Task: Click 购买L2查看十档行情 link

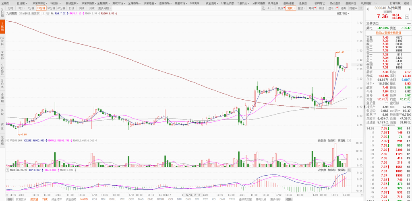Action: (388, 33)
